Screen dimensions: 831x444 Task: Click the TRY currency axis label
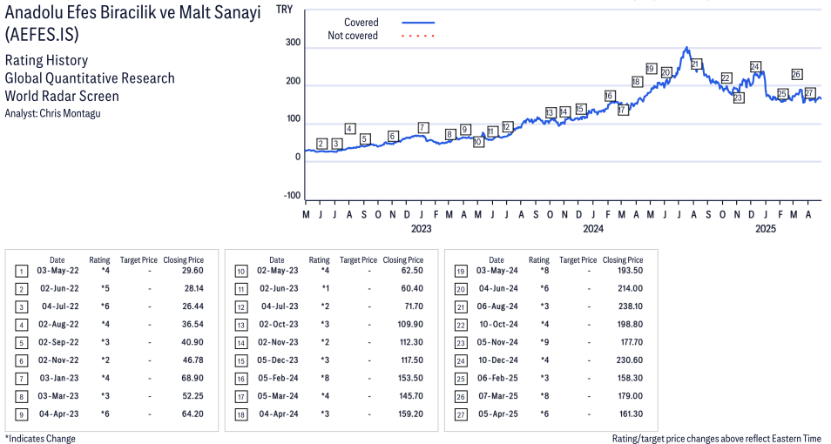285,10
